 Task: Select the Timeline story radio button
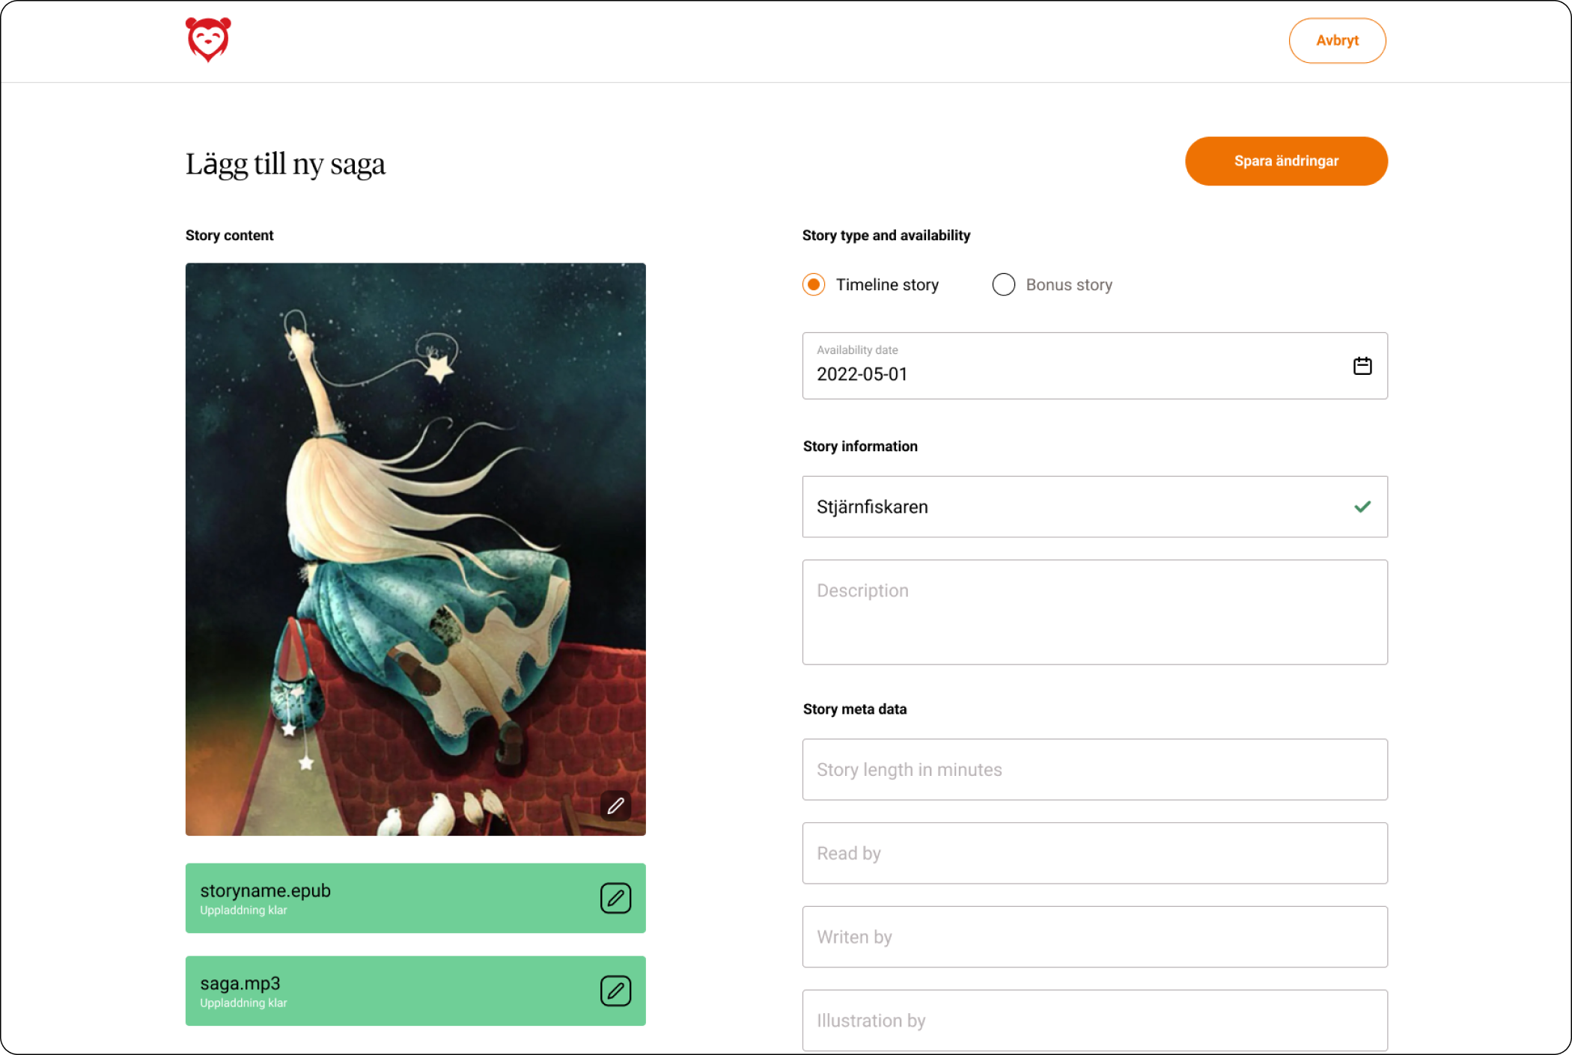[x=814, y=284]
